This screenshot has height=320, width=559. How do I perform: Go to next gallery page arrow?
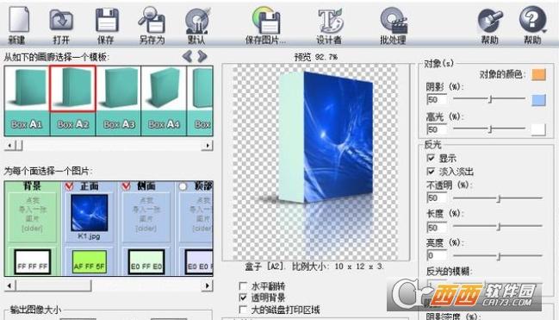coord(202,56)
